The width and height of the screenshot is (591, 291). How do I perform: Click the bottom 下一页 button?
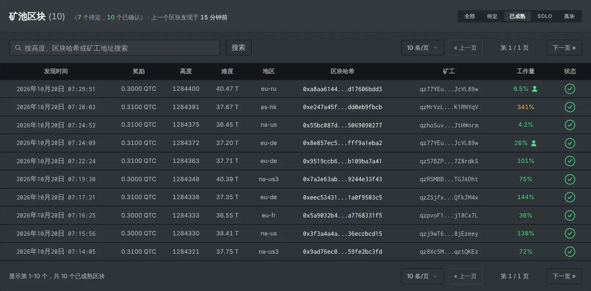click(x=564, y=276)
